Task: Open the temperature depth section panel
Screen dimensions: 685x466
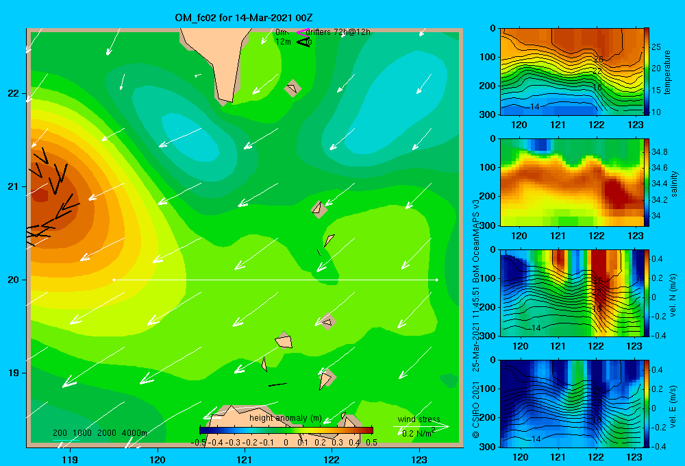Action: (571, 72)
